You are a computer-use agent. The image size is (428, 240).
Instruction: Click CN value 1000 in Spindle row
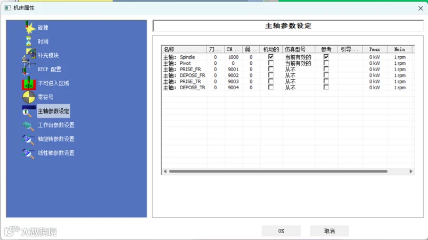point(233,57)
